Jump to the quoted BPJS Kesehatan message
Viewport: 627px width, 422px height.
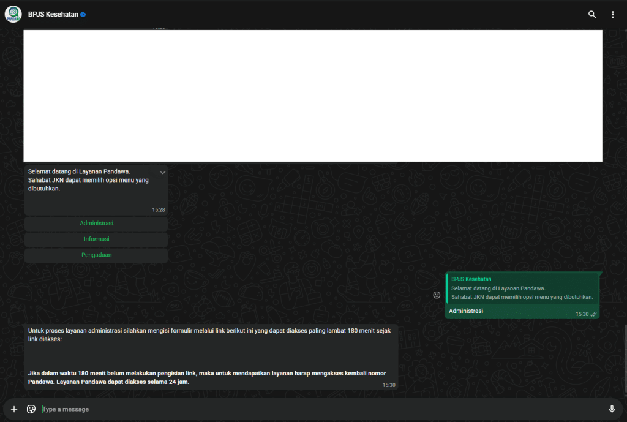[522, 288]
